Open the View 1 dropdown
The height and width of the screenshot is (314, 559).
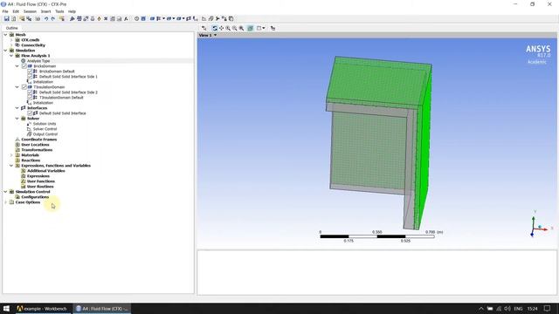point(215,35)
